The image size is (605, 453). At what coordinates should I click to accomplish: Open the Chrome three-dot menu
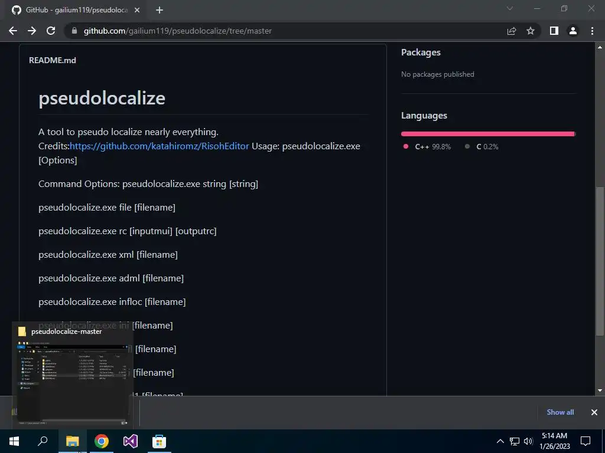pyautogui.click(x=592, y=31)
